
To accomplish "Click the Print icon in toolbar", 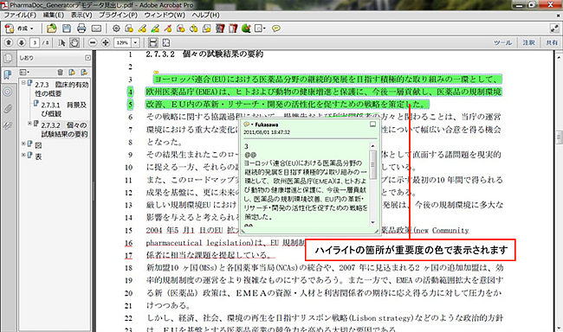I will [x=81, y=29].
